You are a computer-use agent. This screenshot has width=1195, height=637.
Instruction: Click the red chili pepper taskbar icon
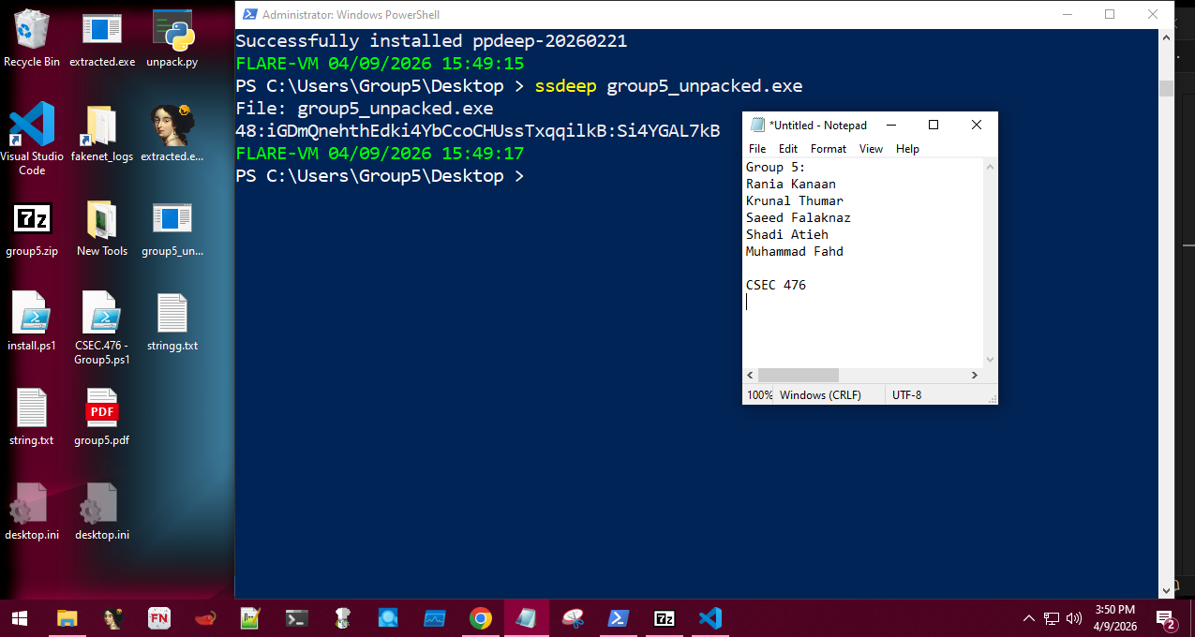click(x=205, y=618)
